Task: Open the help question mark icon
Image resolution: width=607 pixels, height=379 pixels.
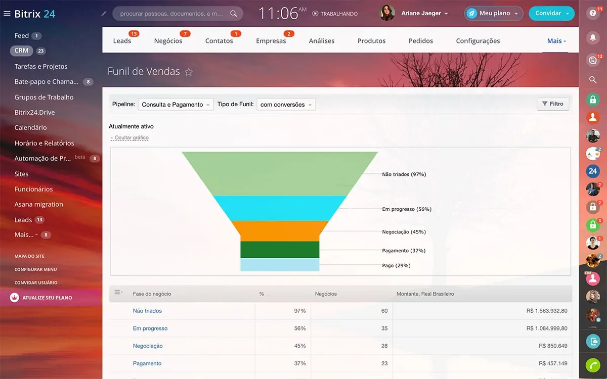Action: pyautogui.click(x=592, y=14)
